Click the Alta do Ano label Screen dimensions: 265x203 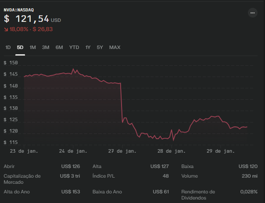tap(17, 192)
